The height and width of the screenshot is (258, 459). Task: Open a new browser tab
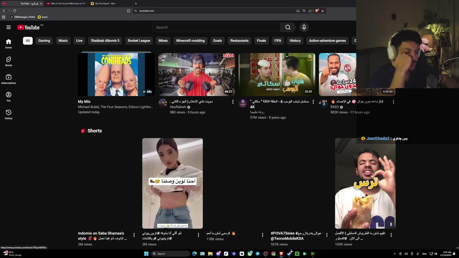coord(136,4)
